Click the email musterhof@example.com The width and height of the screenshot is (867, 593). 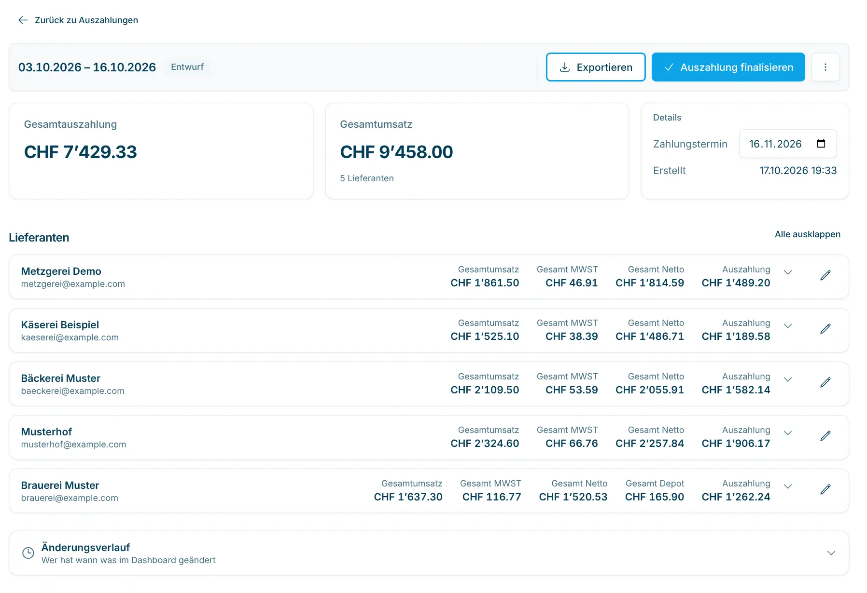pos(73,445)
